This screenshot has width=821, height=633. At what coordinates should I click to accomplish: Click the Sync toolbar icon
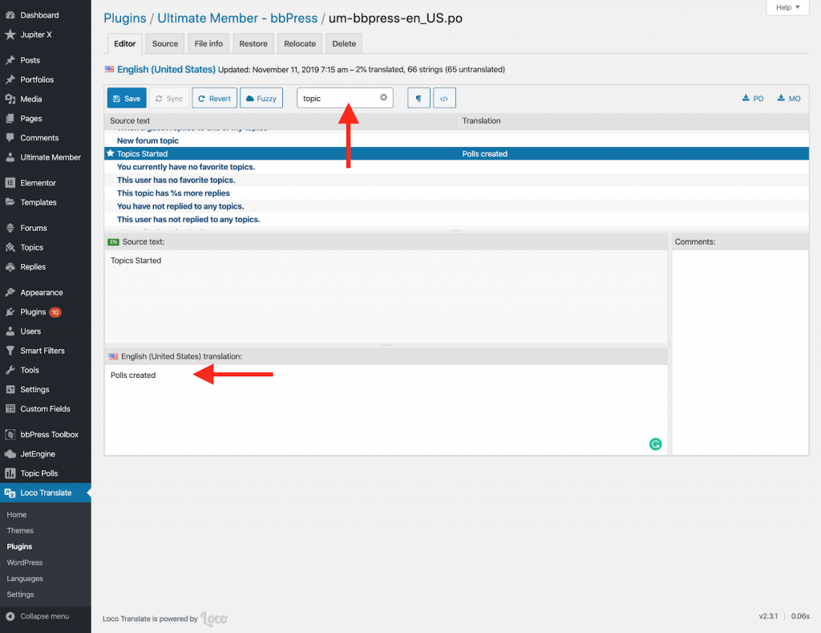pos(168,98)
